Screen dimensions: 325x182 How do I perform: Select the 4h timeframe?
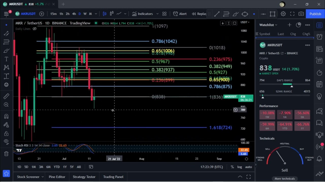(74, 14)
